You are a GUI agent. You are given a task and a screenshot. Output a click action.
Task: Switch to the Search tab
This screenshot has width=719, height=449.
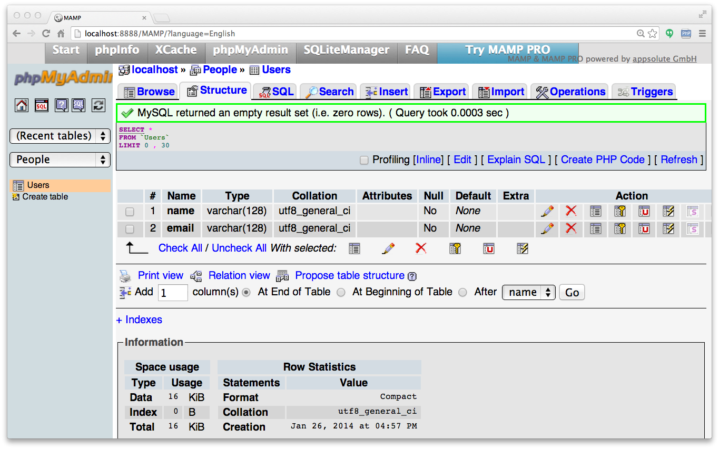(x=329, y=92)
